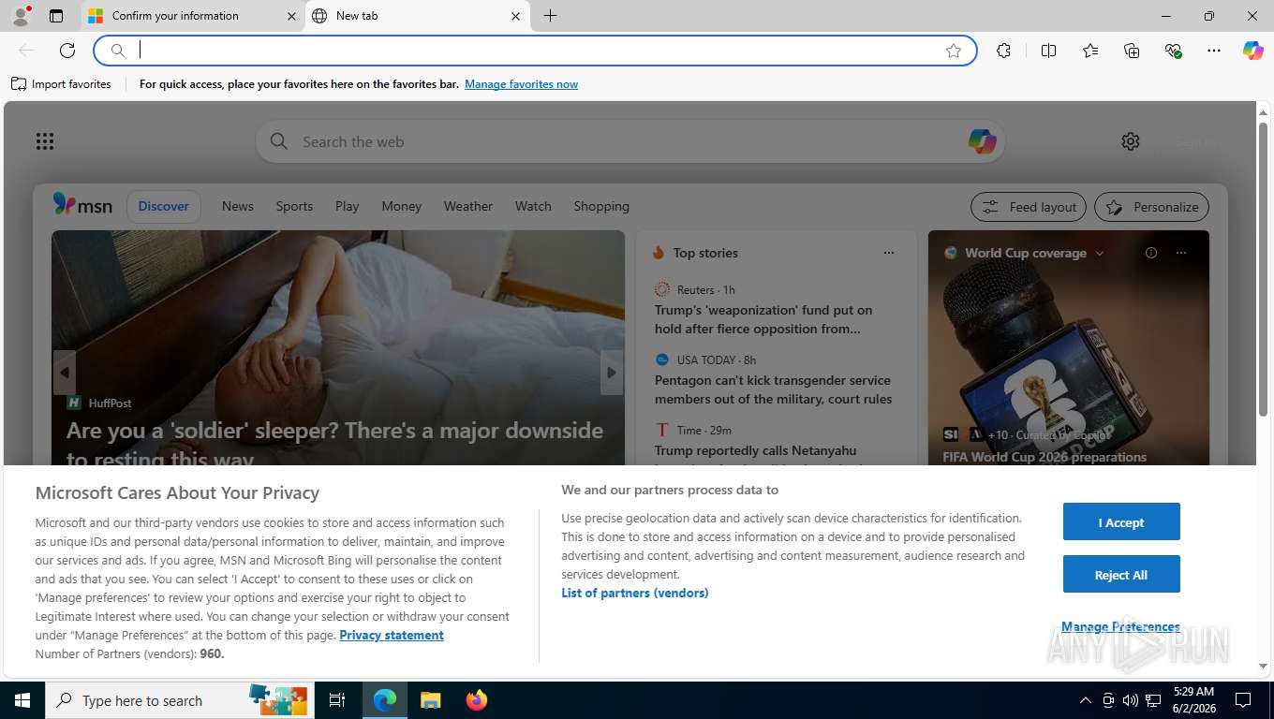Open the Privacy statement link
The height and width of the screenshot is (719, 1274).
point(392,635)
